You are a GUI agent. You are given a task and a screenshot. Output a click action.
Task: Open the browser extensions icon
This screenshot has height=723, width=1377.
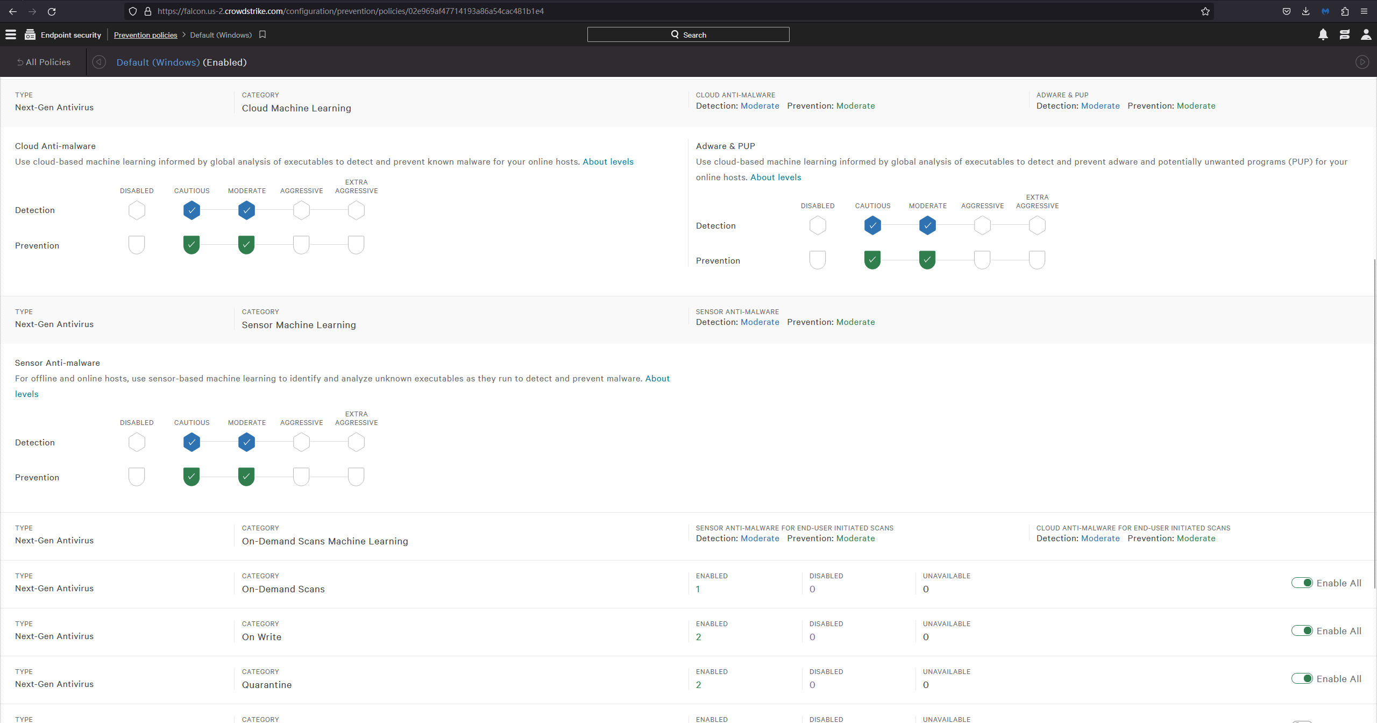(1345, 11)
